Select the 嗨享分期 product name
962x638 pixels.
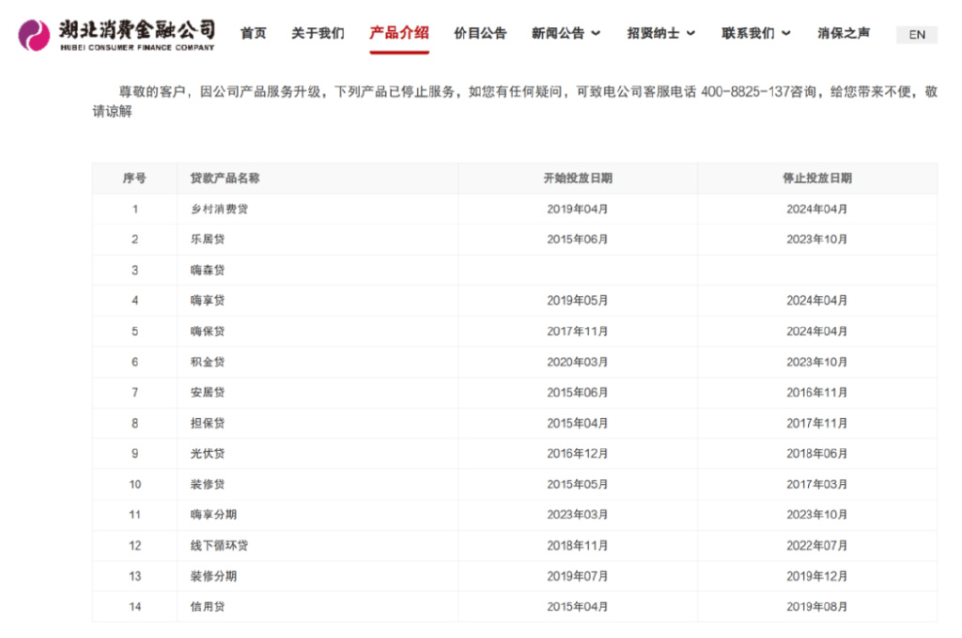pos(213,515)
